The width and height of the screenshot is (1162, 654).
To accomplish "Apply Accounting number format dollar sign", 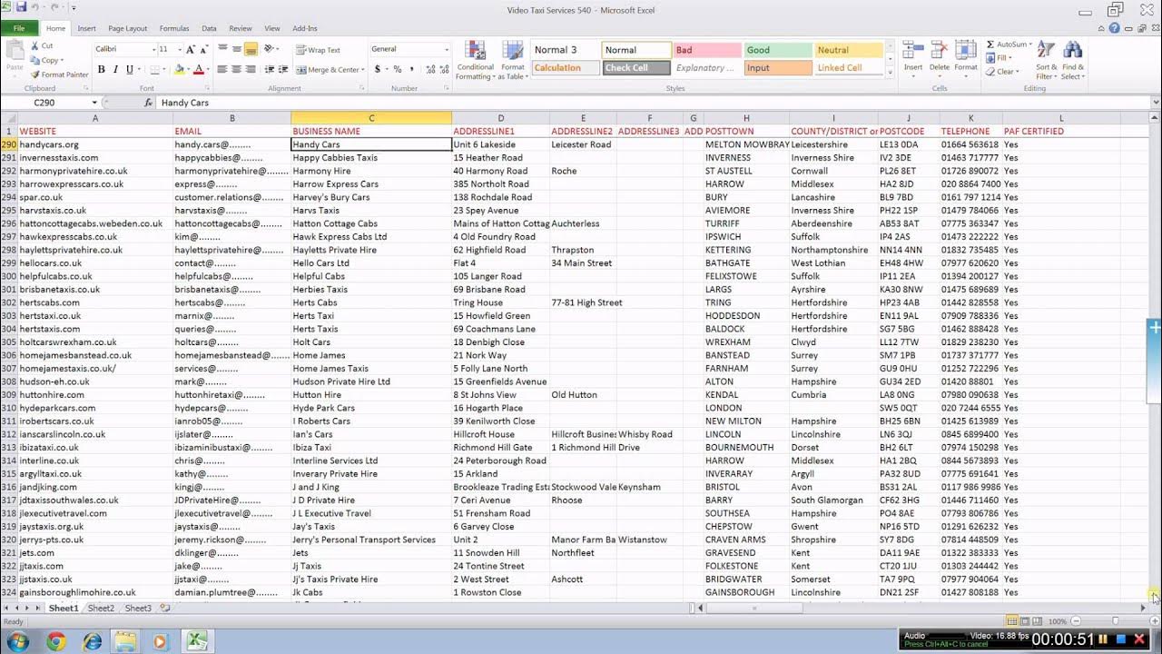I will click(x=377, y=69).
